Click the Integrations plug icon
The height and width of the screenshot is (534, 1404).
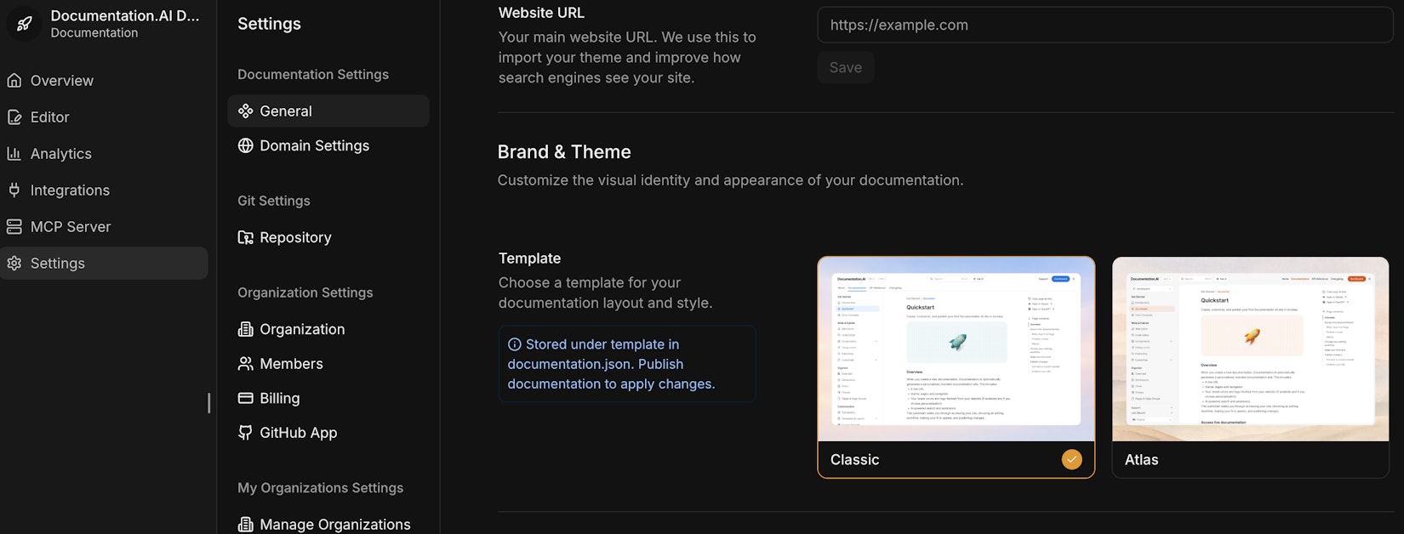tap(14, 190)
